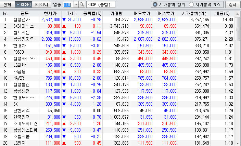Select the 삼성전자 stock row
Image resolution: width=241 pixels, height=146 pixels.
[25, 20]
